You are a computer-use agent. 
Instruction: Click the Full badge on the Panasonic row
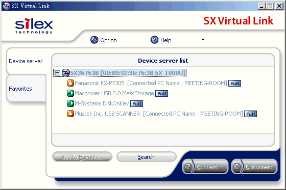[x=234, y=84]
